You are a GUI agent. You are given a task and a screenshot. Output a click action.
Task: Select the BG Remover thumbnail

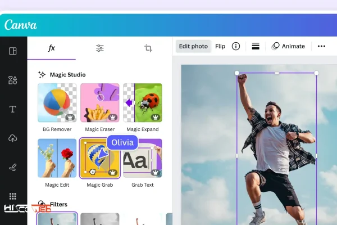pyautogui.click(x=57, y=103)
